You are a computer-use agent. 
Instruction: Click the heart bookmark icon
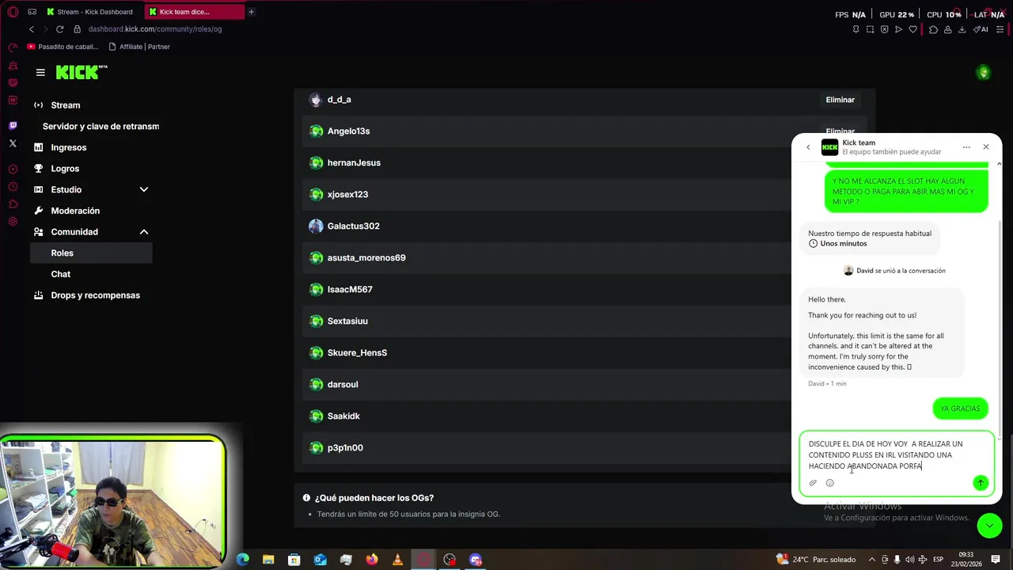pos(912,29)
